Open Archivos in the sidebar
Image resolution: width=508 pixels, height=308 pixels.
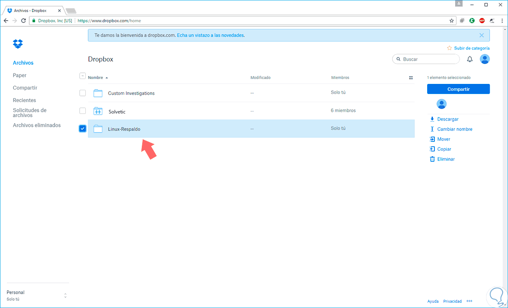pos(23,63)
